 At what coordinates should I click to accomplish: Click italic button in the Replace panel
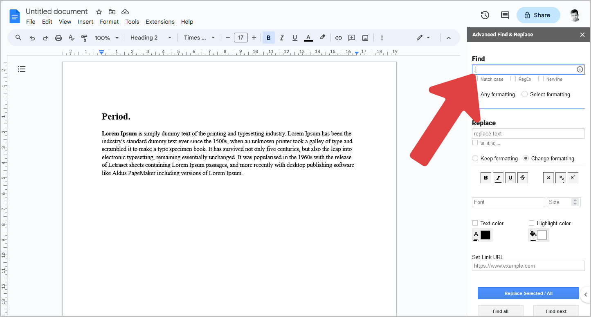(x=498, y=177)
